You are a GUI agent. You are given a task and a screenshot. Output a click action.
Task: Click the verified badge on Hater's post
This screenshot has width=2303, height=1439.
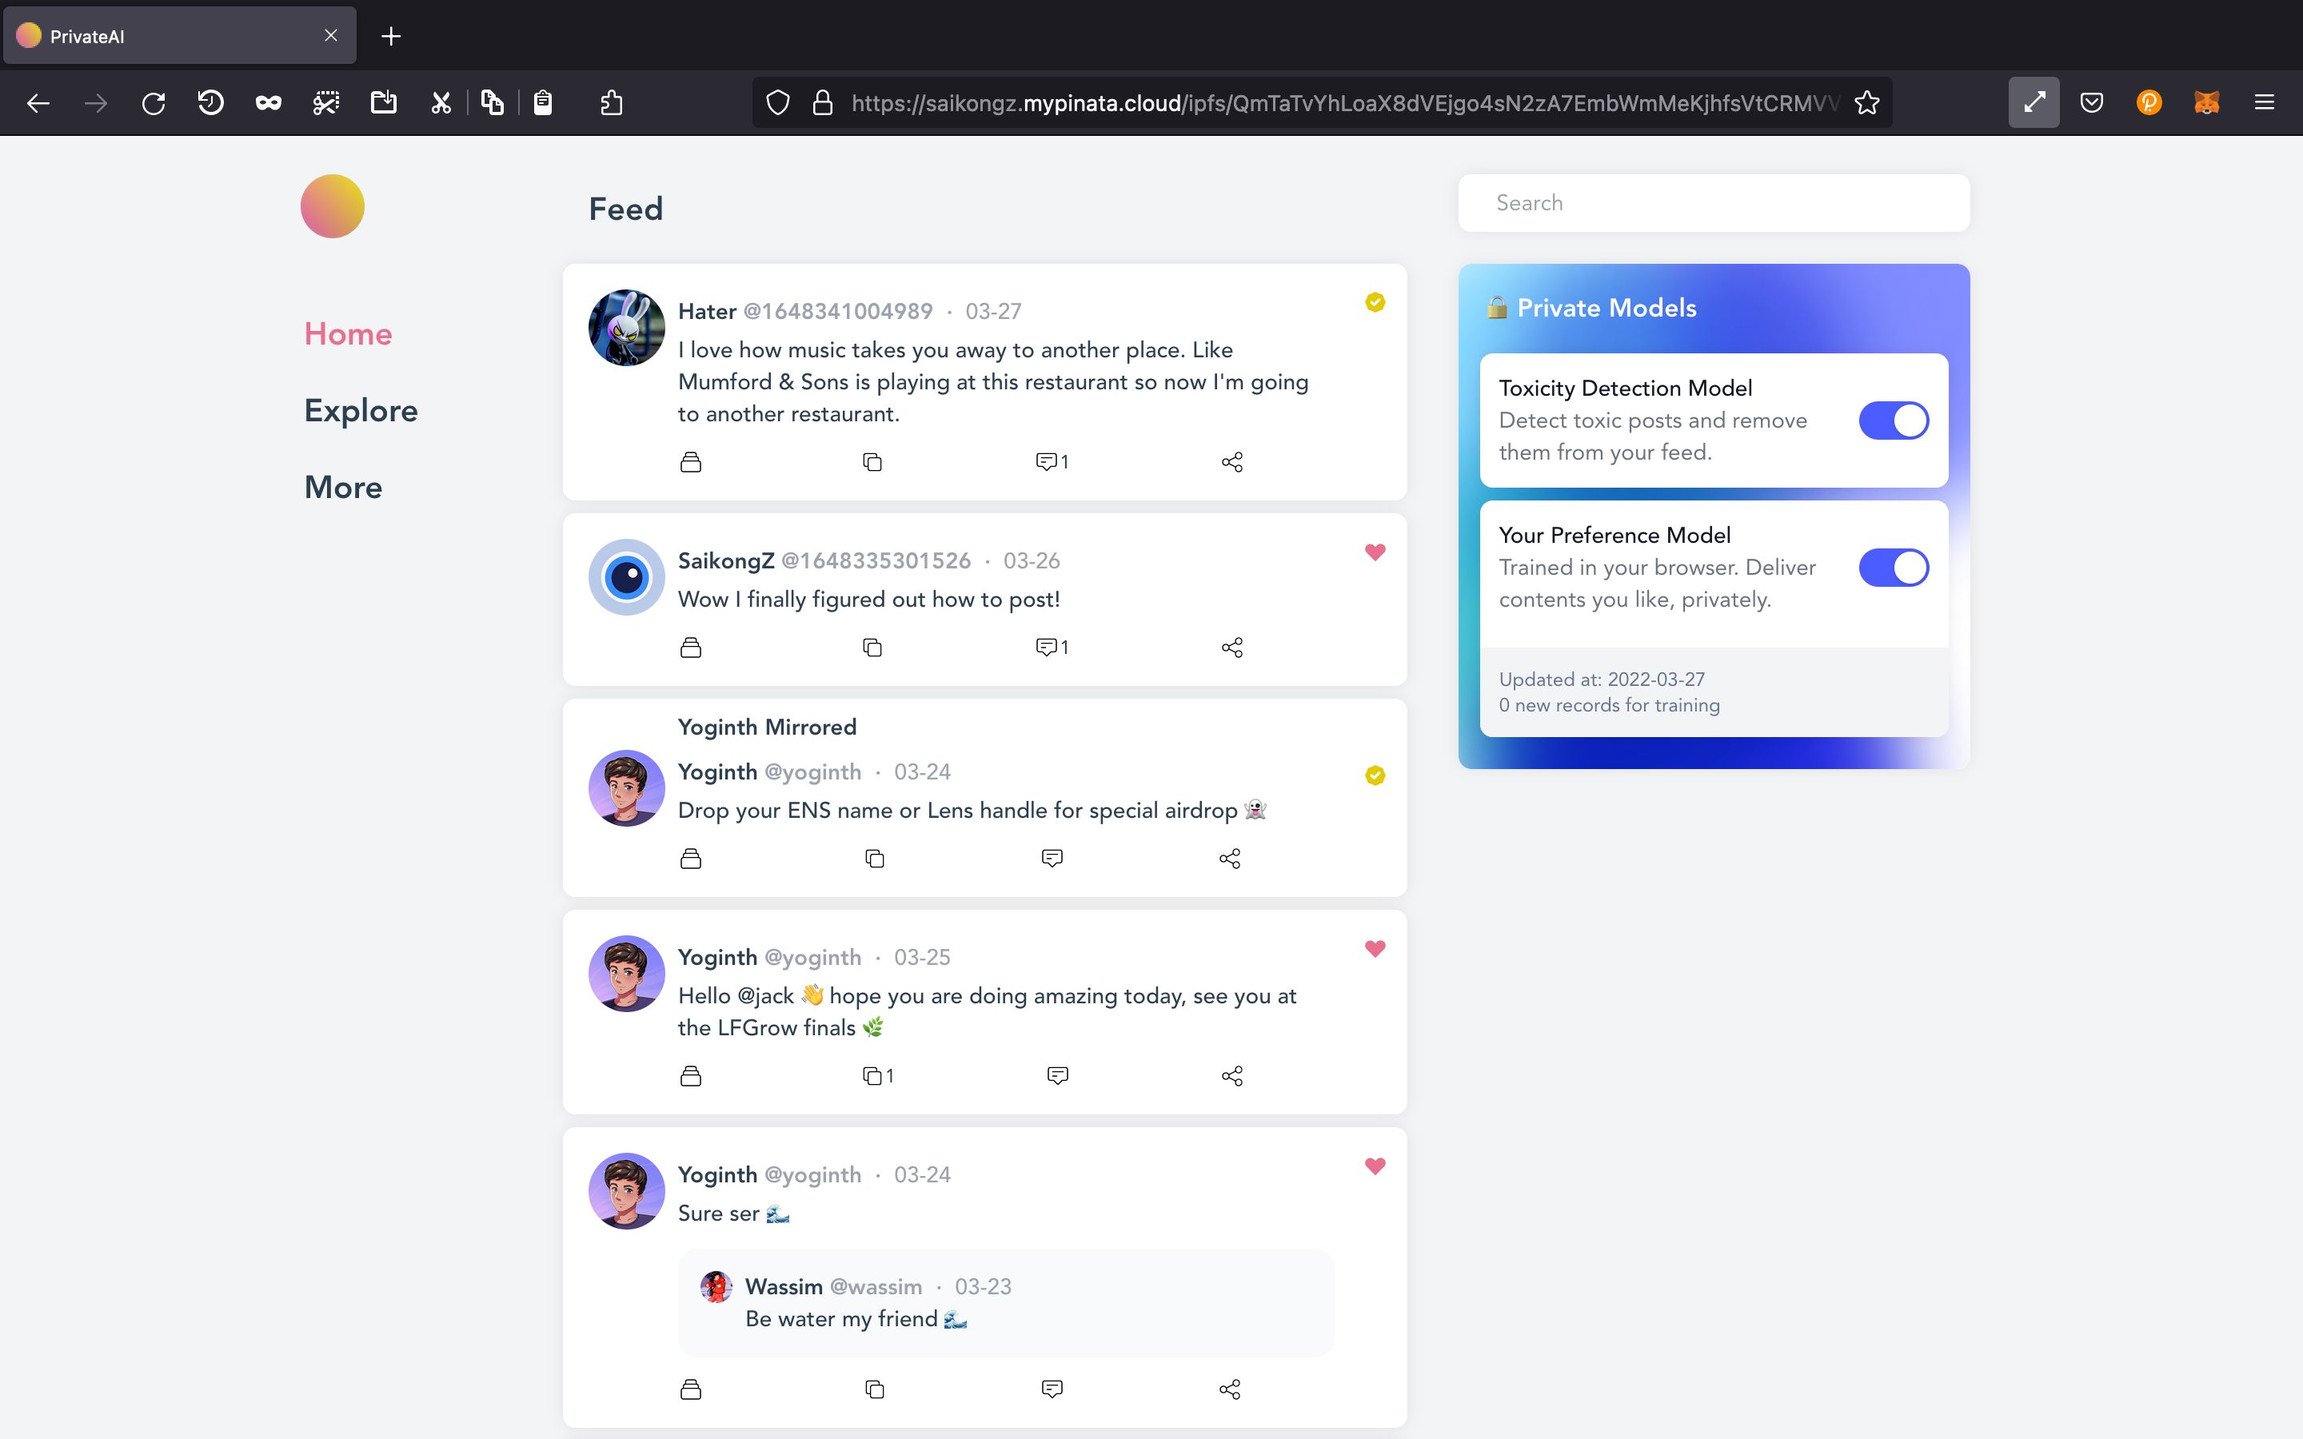point(1375,301)
